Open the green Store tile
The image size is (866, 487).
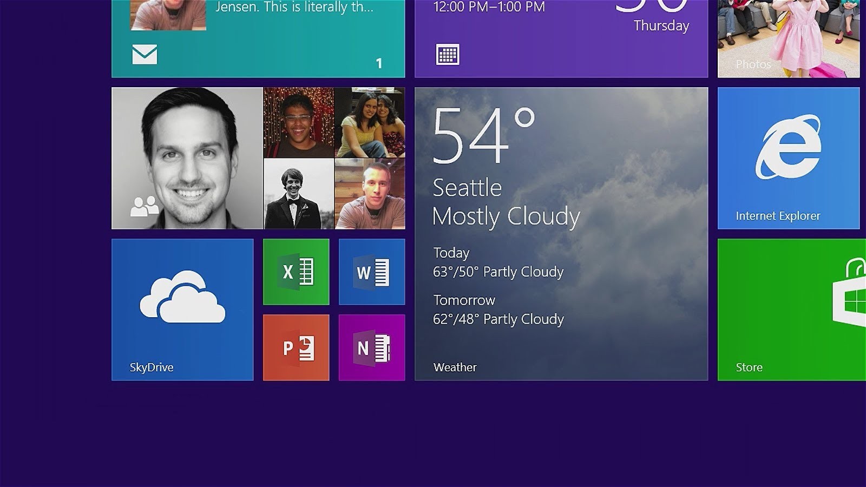791,310
